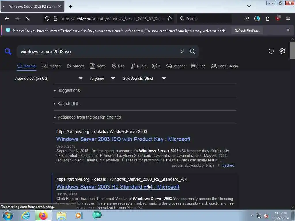The height and width of the screenshot is (221, 295).
Task: Expand the Suggestions section
Action: click(x=67, y=90)
